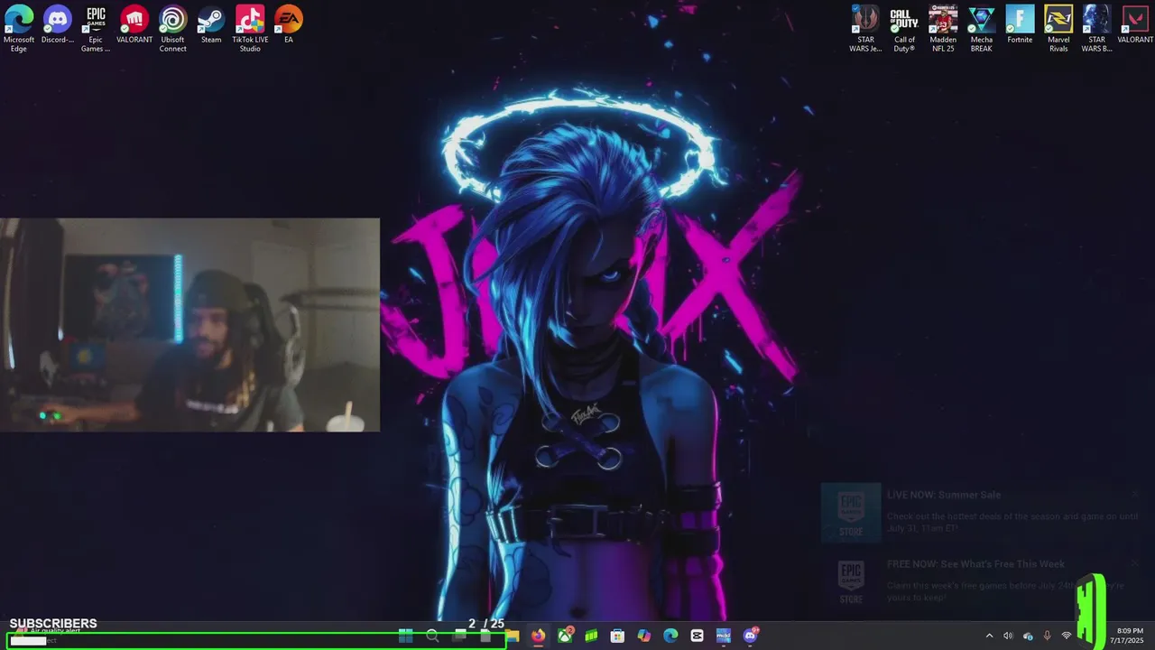Open CapCut from the taskbar

click(x=697, y=636)
